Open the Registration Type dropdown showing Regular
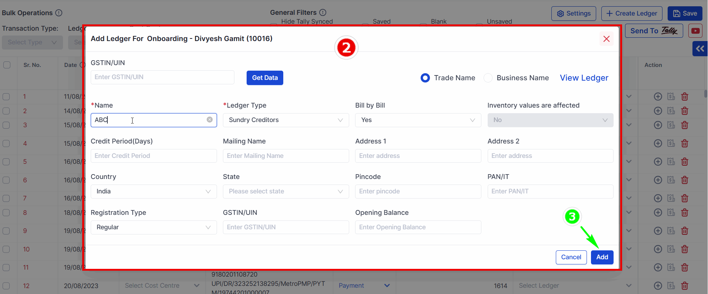This screenshot has height=294, width=708. point(154,227)
